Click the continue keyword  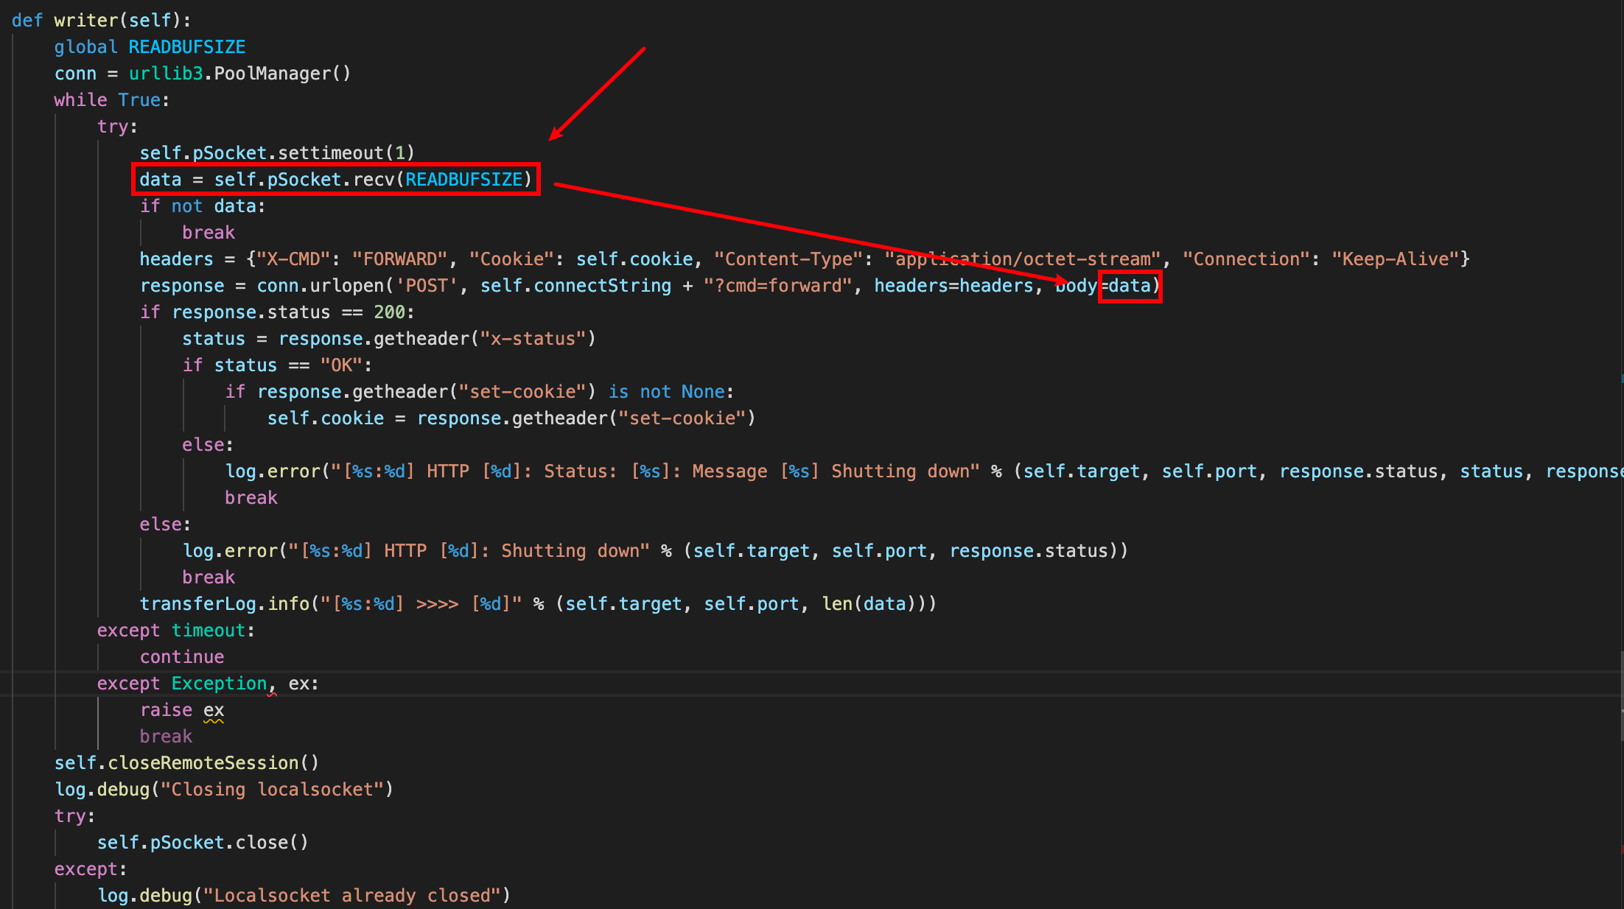coord(182,657)
